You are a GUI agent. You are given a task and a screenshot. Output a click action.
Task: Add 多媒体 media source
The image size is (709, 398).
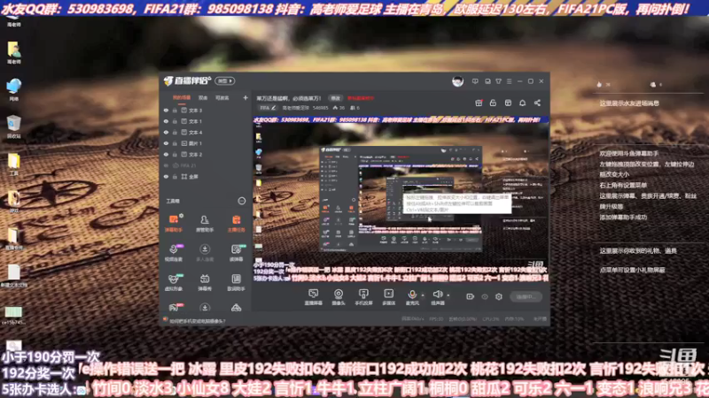point(388,297)
